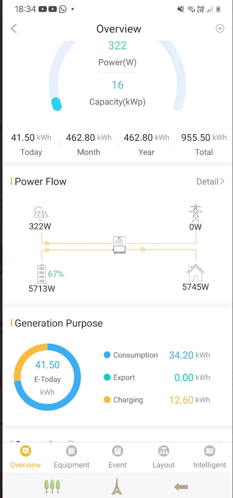The height and width of the screenshot is (498, 233).
Task: Tap the Today 41.50 kWh statistic
Action: click(31, 145)
